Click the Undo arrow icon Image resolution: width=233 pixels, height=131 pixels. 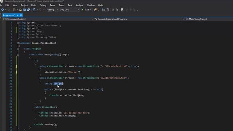(x=34, y=10)
